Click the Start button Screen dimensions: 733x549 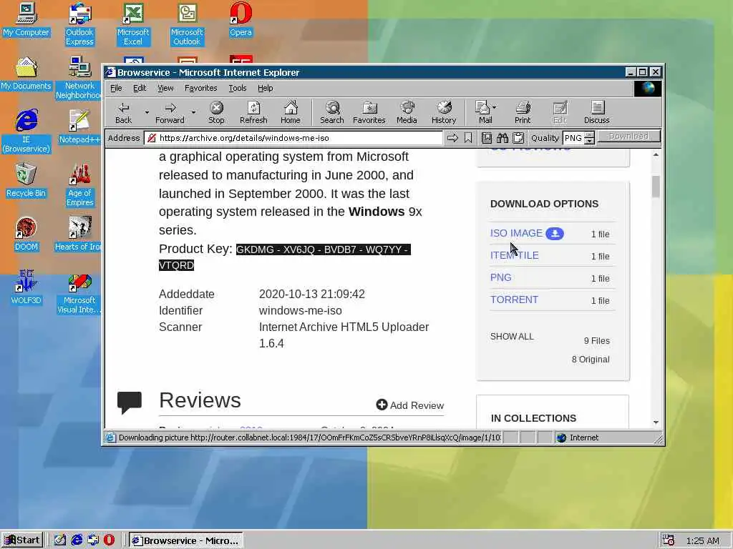coord(22,540)
